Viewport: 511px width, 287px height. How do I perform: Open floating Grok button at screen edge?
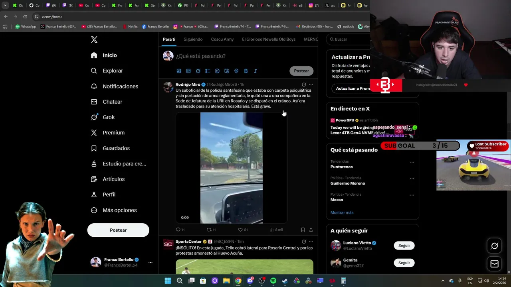tap(494, 246)
